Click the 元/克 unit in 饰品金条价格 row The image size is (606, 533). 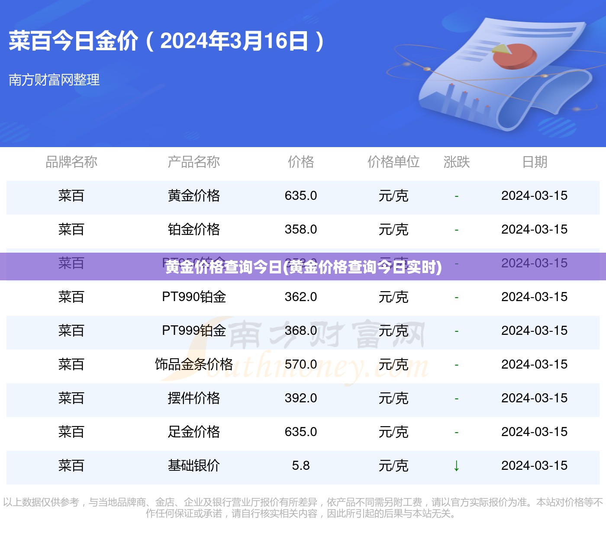pyautogui.click(x=393, y=364)
